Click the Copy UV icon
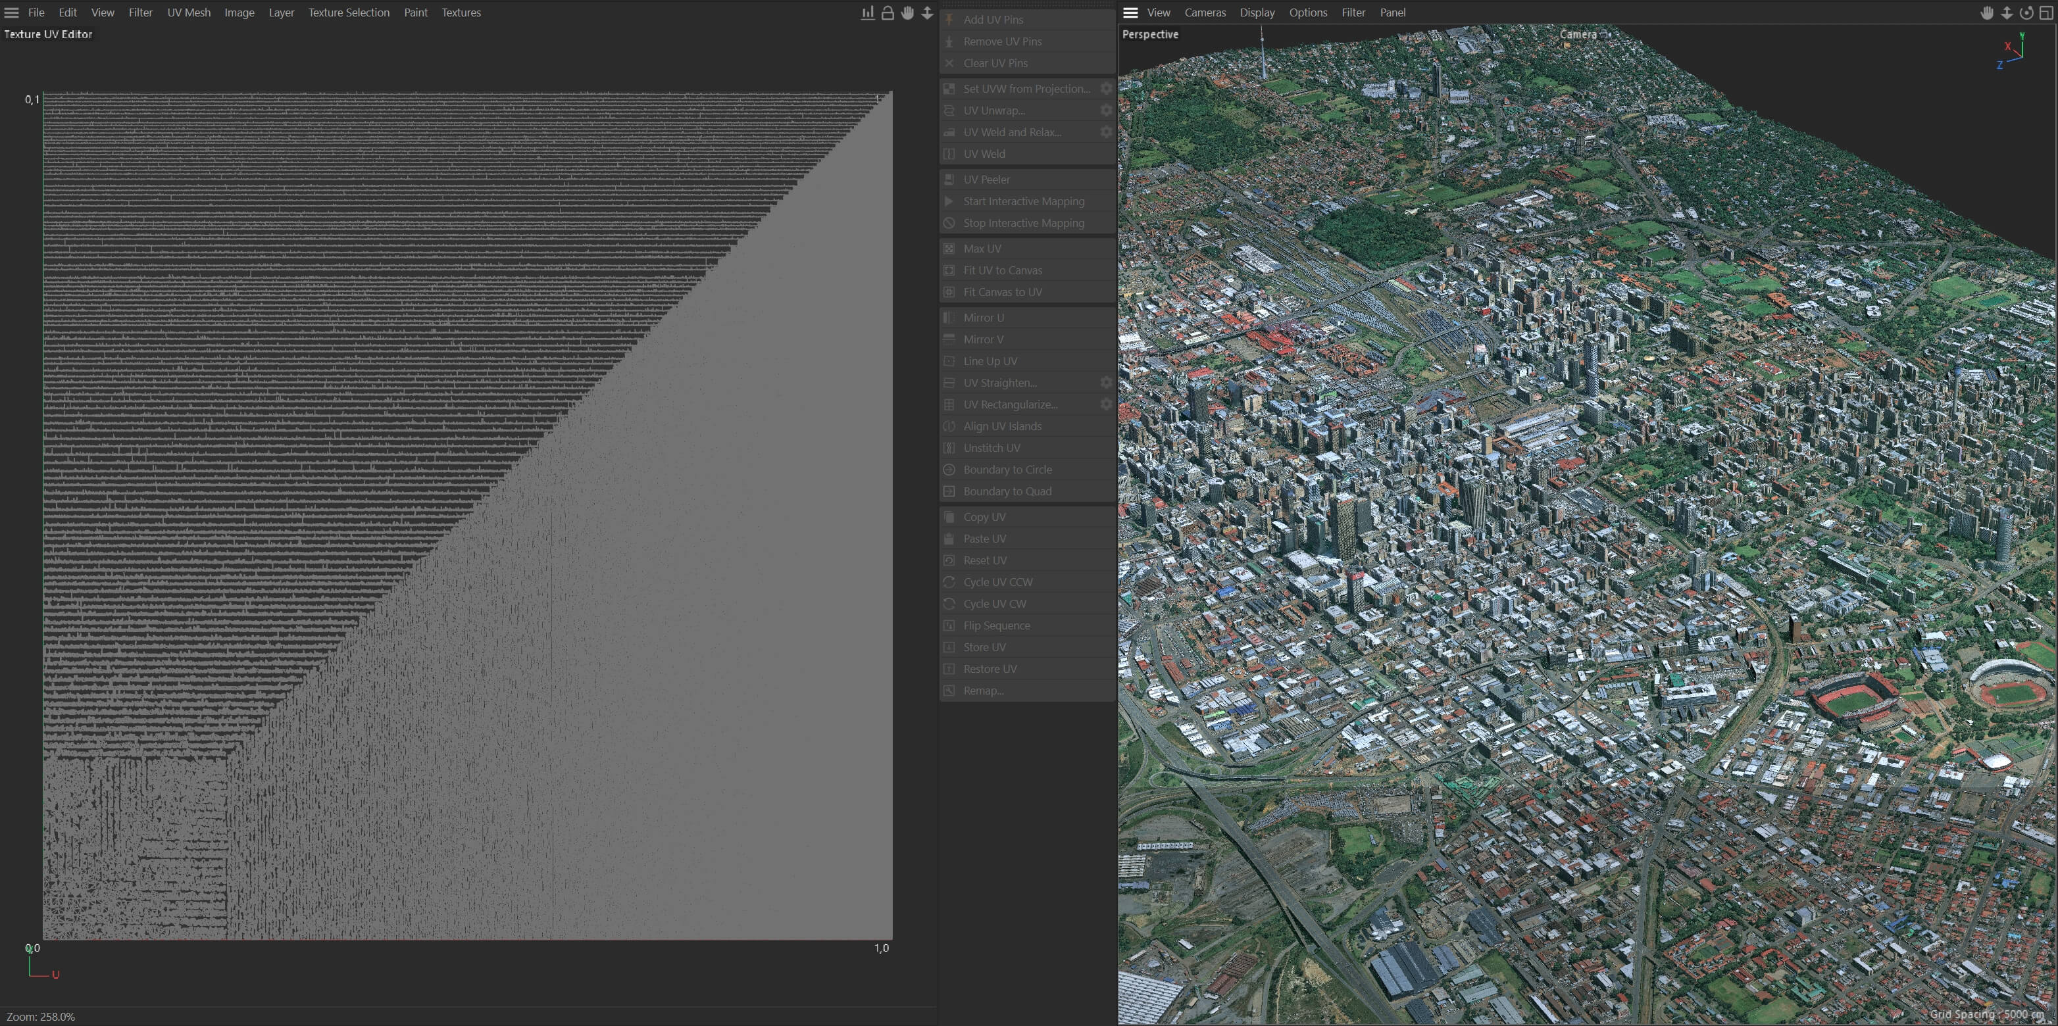 point(949,516)
